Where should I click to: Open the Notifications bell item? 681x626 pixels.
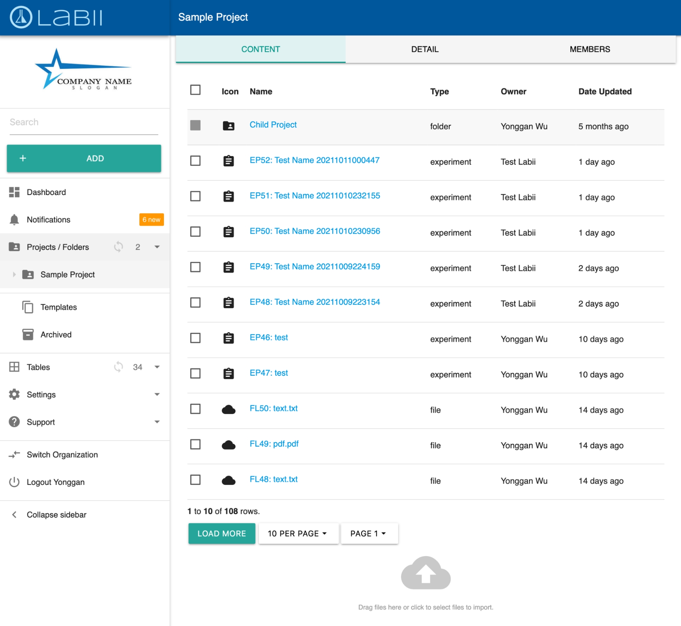click(48, 220)
